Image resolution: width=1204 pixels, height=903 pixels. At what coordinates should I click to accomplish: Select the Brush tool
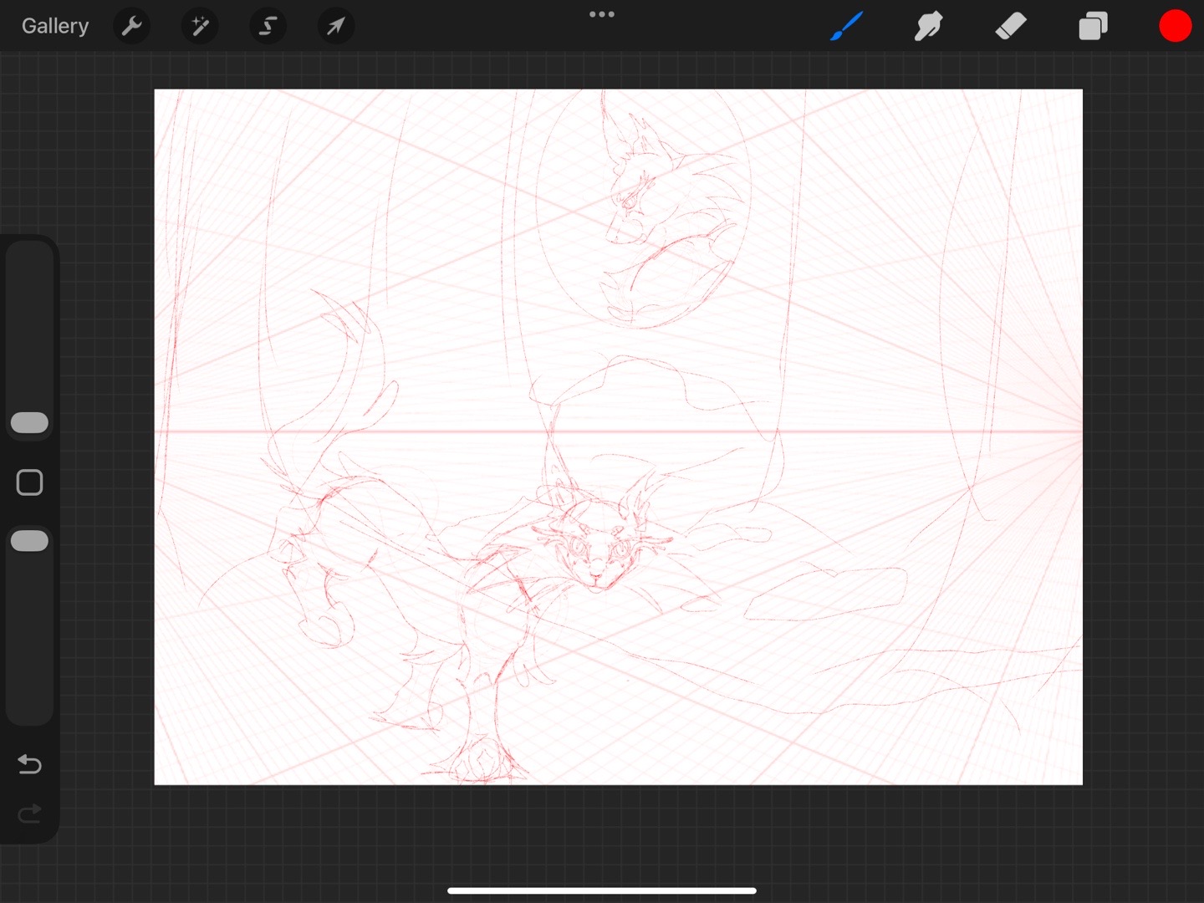(846, 26)
